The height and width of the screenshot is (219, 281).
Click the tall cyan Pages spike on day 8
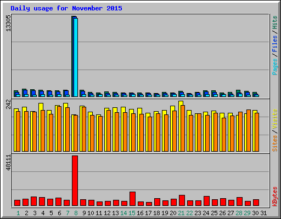76,57
